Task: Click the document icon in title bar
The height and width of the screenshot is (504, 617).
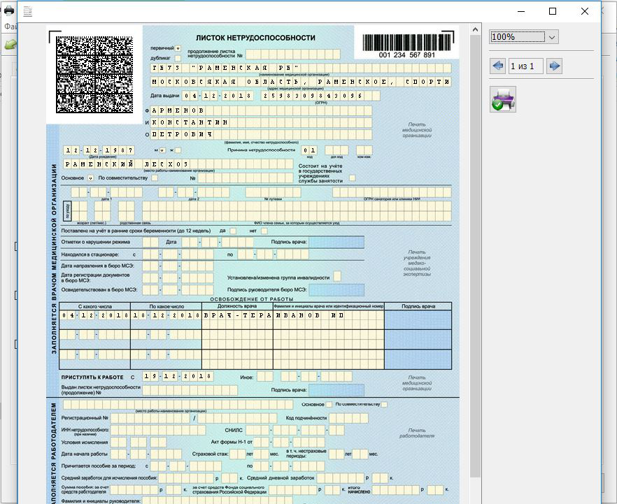Action: [27, 11]
